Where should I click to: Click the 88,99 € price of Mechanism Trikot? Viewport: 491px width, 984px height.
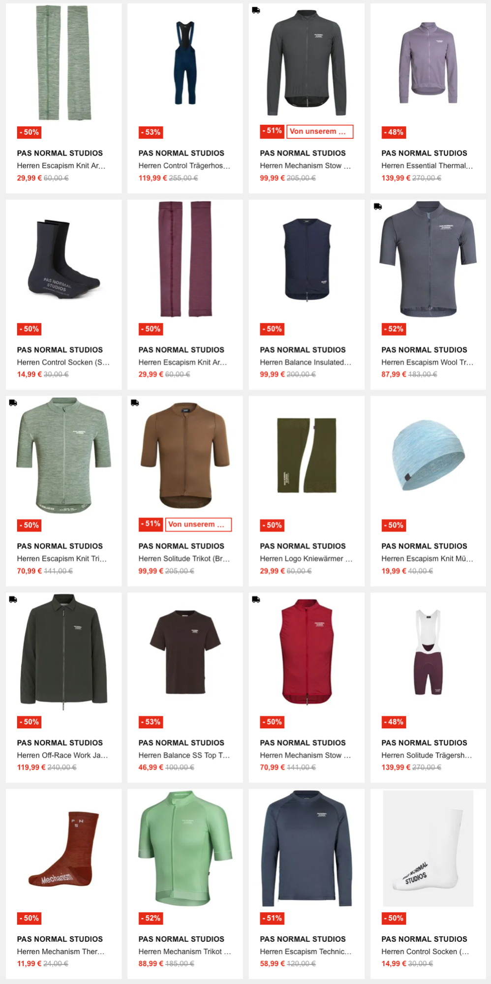(x=151, y=963)
